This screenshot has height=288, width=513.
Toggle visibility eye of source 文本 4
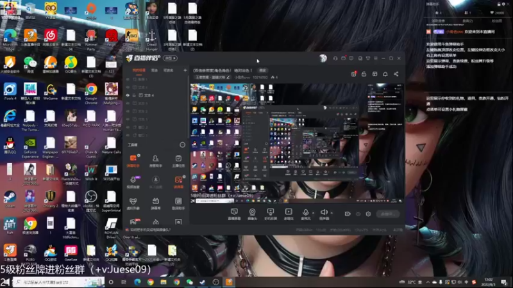128,95
